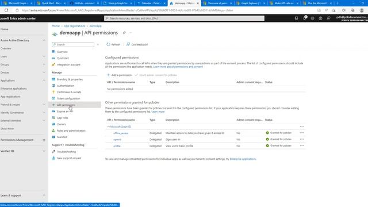Open Learn more about permissions and consent
This screenshot has width=368, height=207.
coord(178,67)
